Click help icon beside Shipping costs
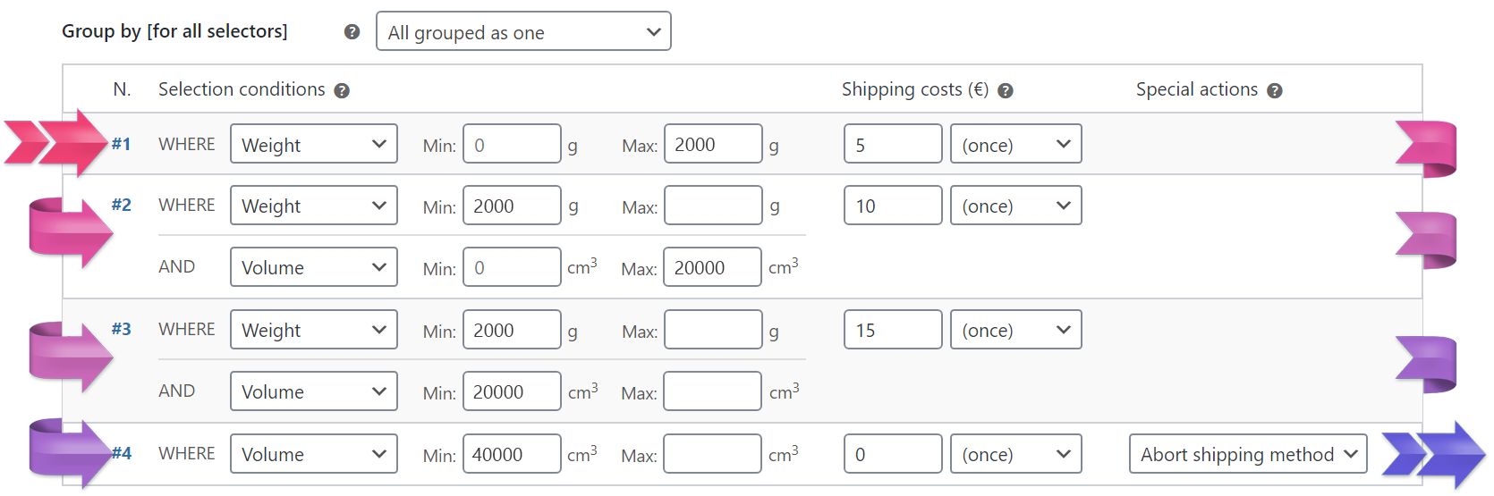 click(1006, 90)
